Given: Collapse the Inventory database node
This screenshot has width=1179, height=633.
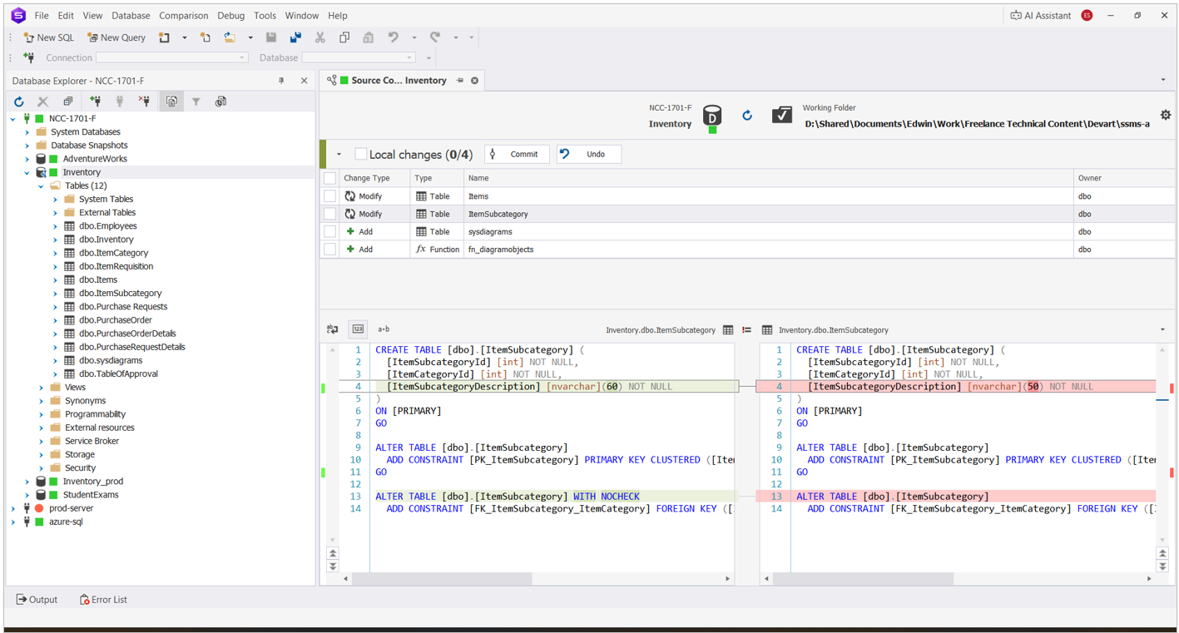Looking at the screenshot, I should [x=27, y=172].
